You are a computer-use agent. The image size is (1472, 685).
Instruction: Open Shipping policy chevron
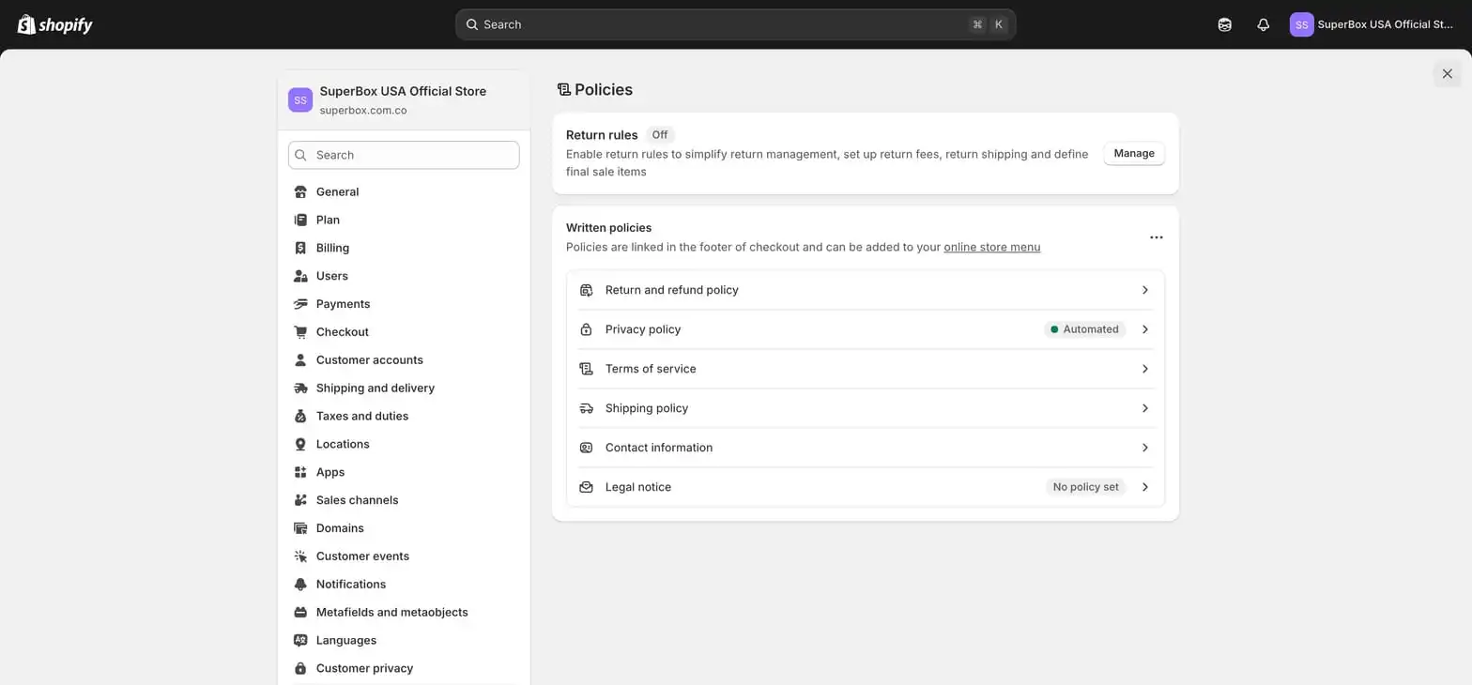pyautogui.click(x=1145, y=408)
